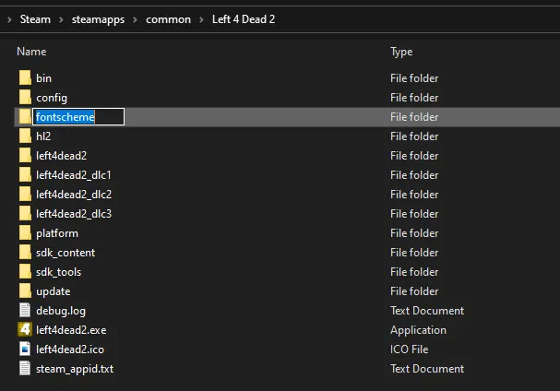Select the bin folder icon
This screenshot has height=391, width=560.
pyautogui.click(x=25, y=78)
